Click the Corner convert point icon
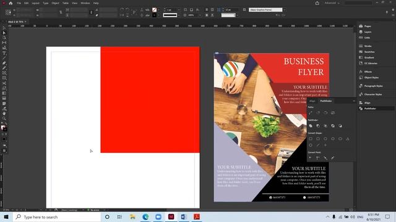The image size is (396, 222). click(318, 158)
